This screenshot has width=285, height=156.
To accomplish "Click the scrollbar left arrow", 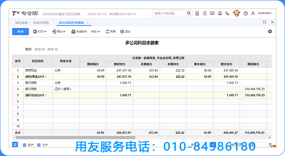I will click(x=14, y=138).
